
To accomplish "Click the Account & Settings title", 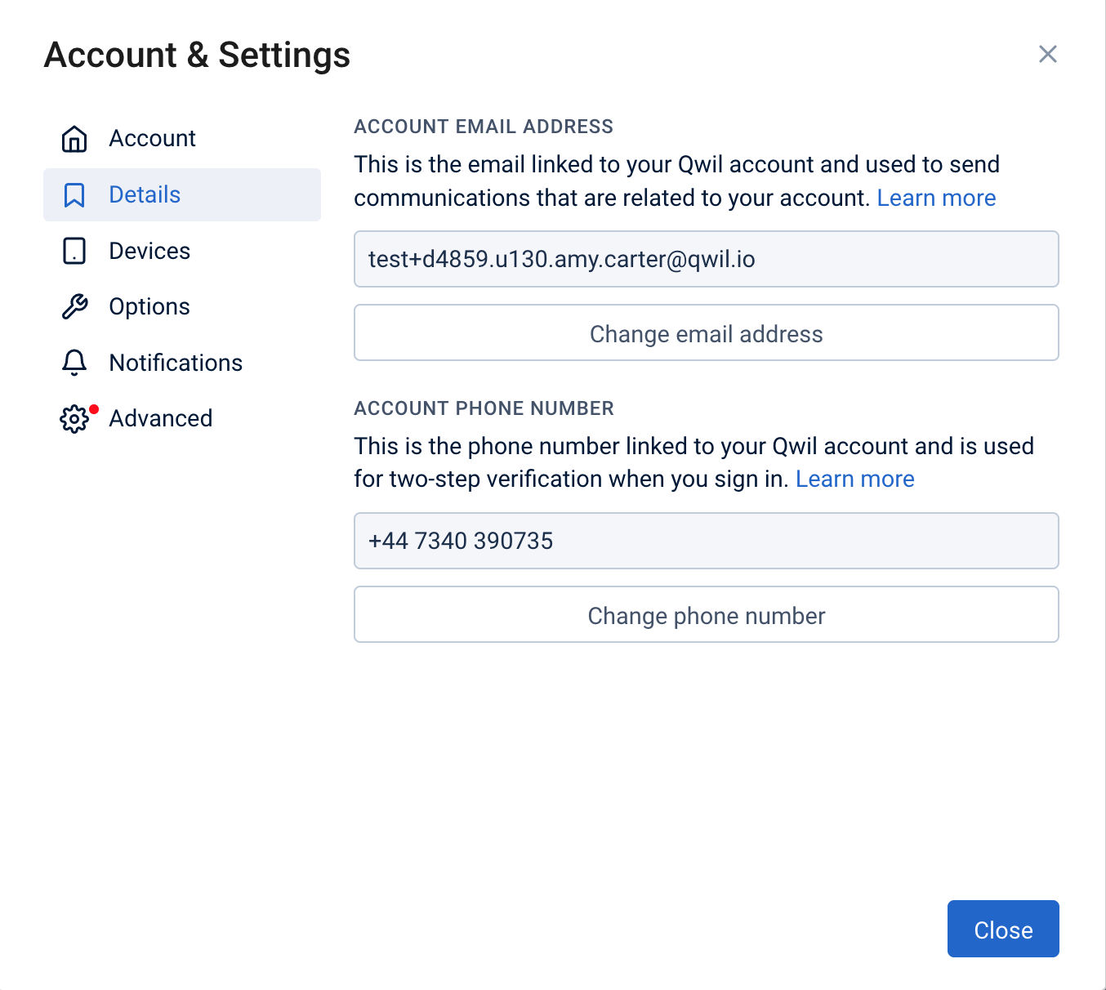I will pos(197,56).
